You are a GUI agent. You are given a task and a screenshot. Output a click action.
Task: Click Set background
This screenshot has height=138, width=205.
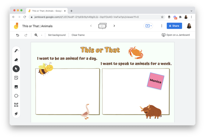pyautogui.click(x=57, y=35)
